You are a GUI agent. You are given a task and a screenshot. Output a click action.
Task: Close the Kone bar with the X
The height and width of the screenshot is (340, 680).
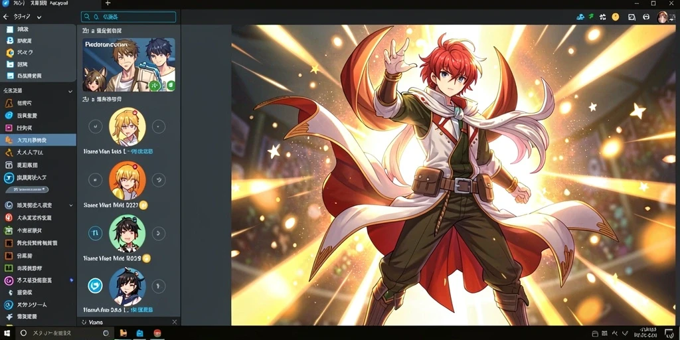tap(175, 322)
